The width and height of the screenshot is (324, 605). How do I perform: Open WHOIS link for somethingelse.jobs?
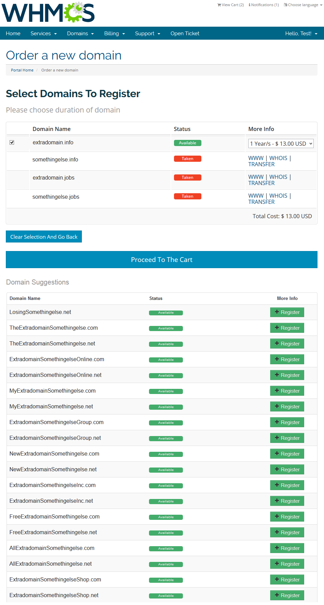278,196
